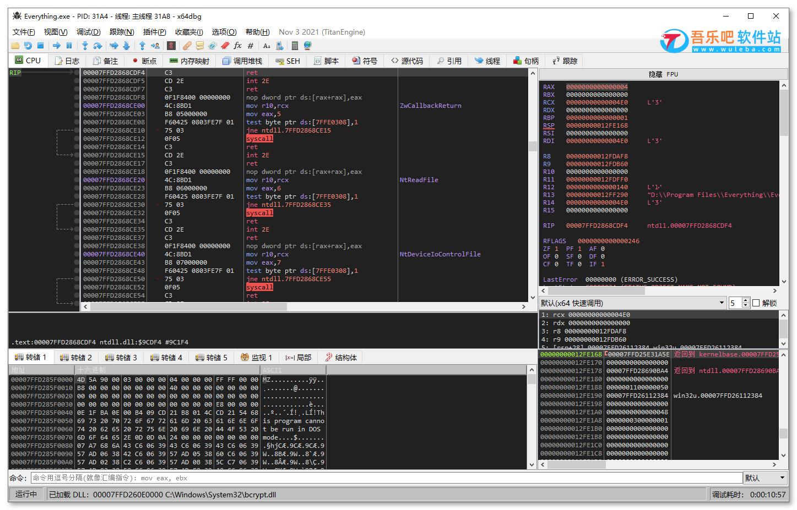797x510 pixels.
Task: Open the globe web icon
Action: tap(307, 46)
